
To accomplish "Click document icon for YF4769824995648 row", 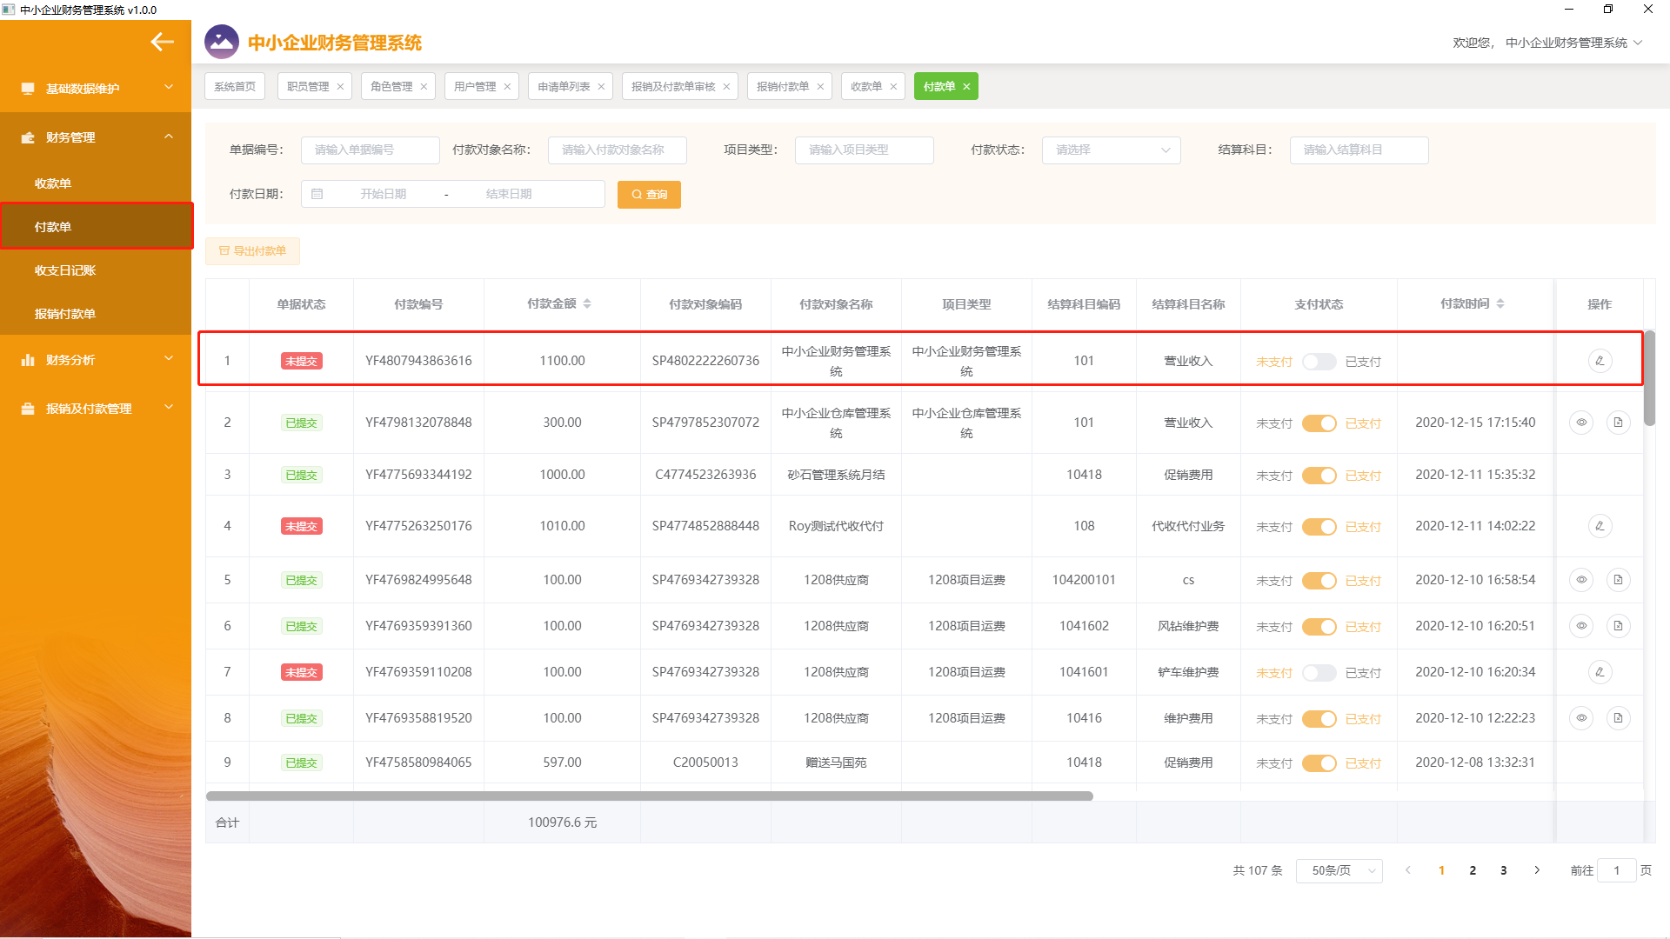I will tap(1618, 580).
